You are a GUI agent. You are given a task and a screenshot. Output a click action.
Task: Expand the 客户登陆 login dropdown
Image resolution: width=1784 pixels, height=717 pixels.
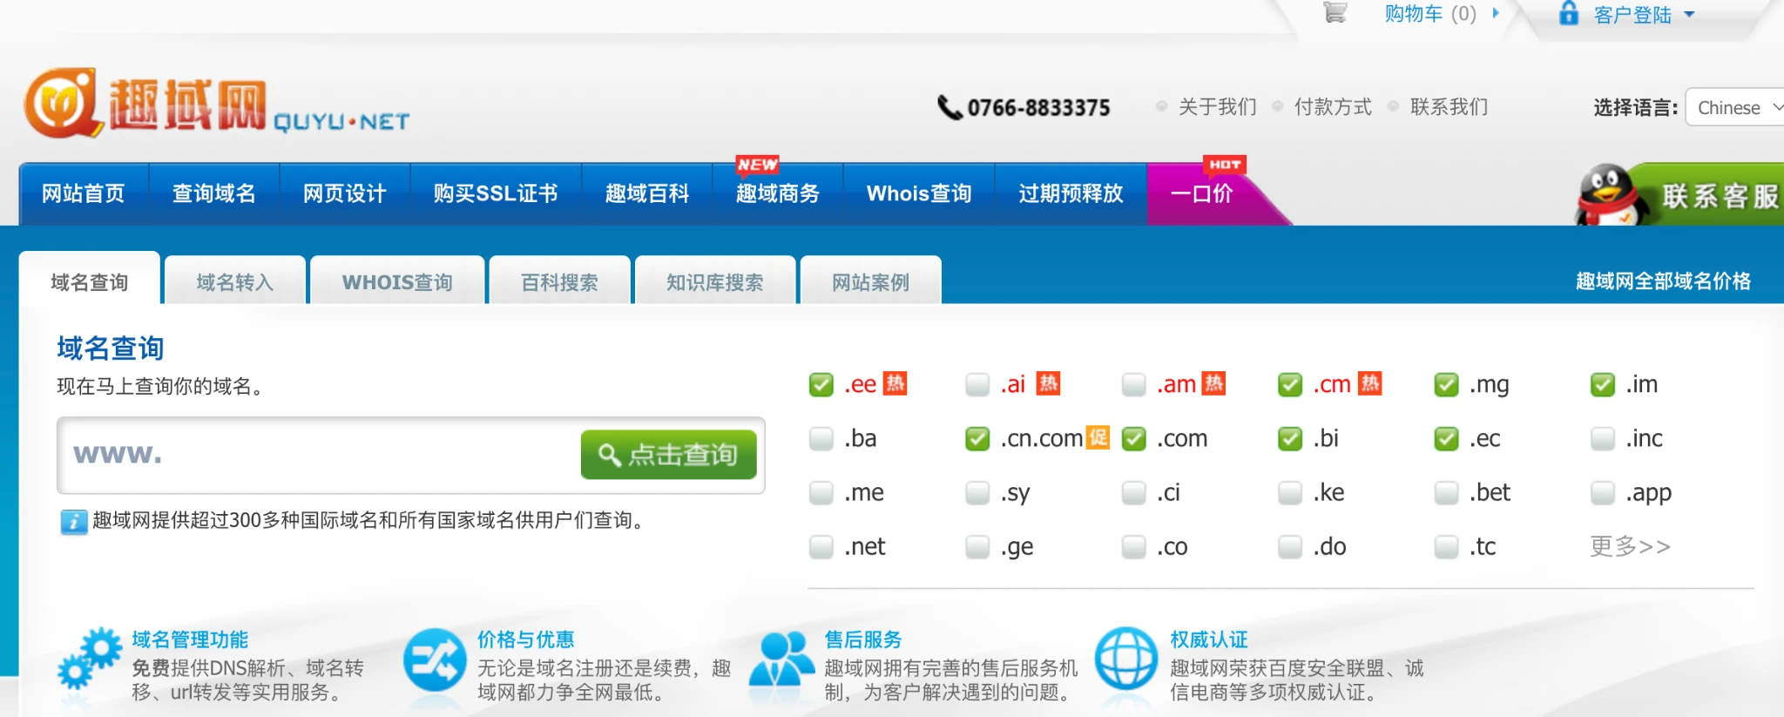tap(1690, 14)
